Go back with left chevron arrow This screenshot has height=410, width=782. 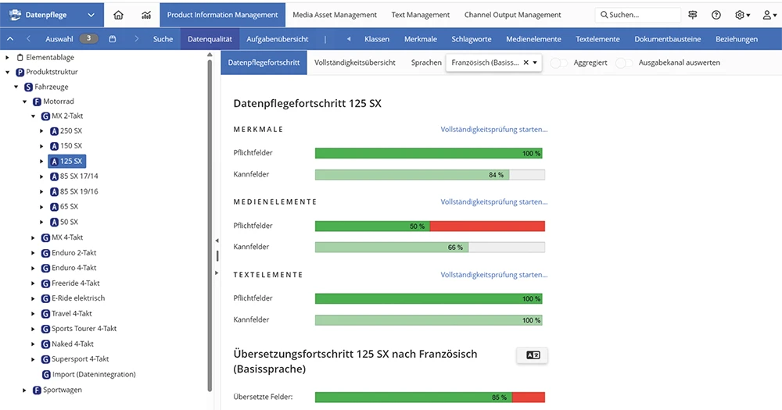[x=28, y=39]
